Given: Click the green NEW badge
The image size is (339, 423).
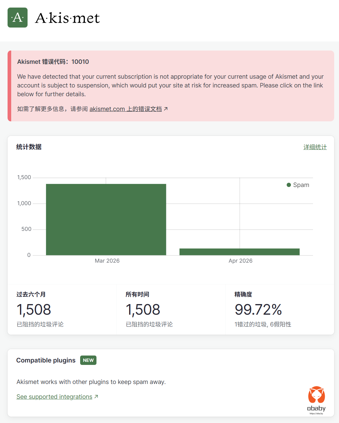Looking at the screenshot, I should click(88, 360).
